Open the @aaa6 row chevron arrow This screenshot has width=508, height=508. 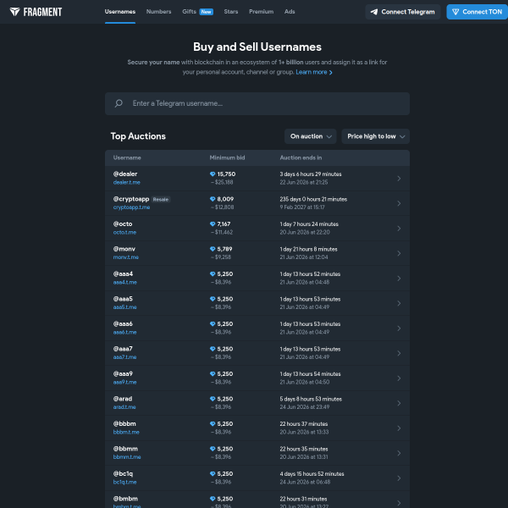[399, 328]
